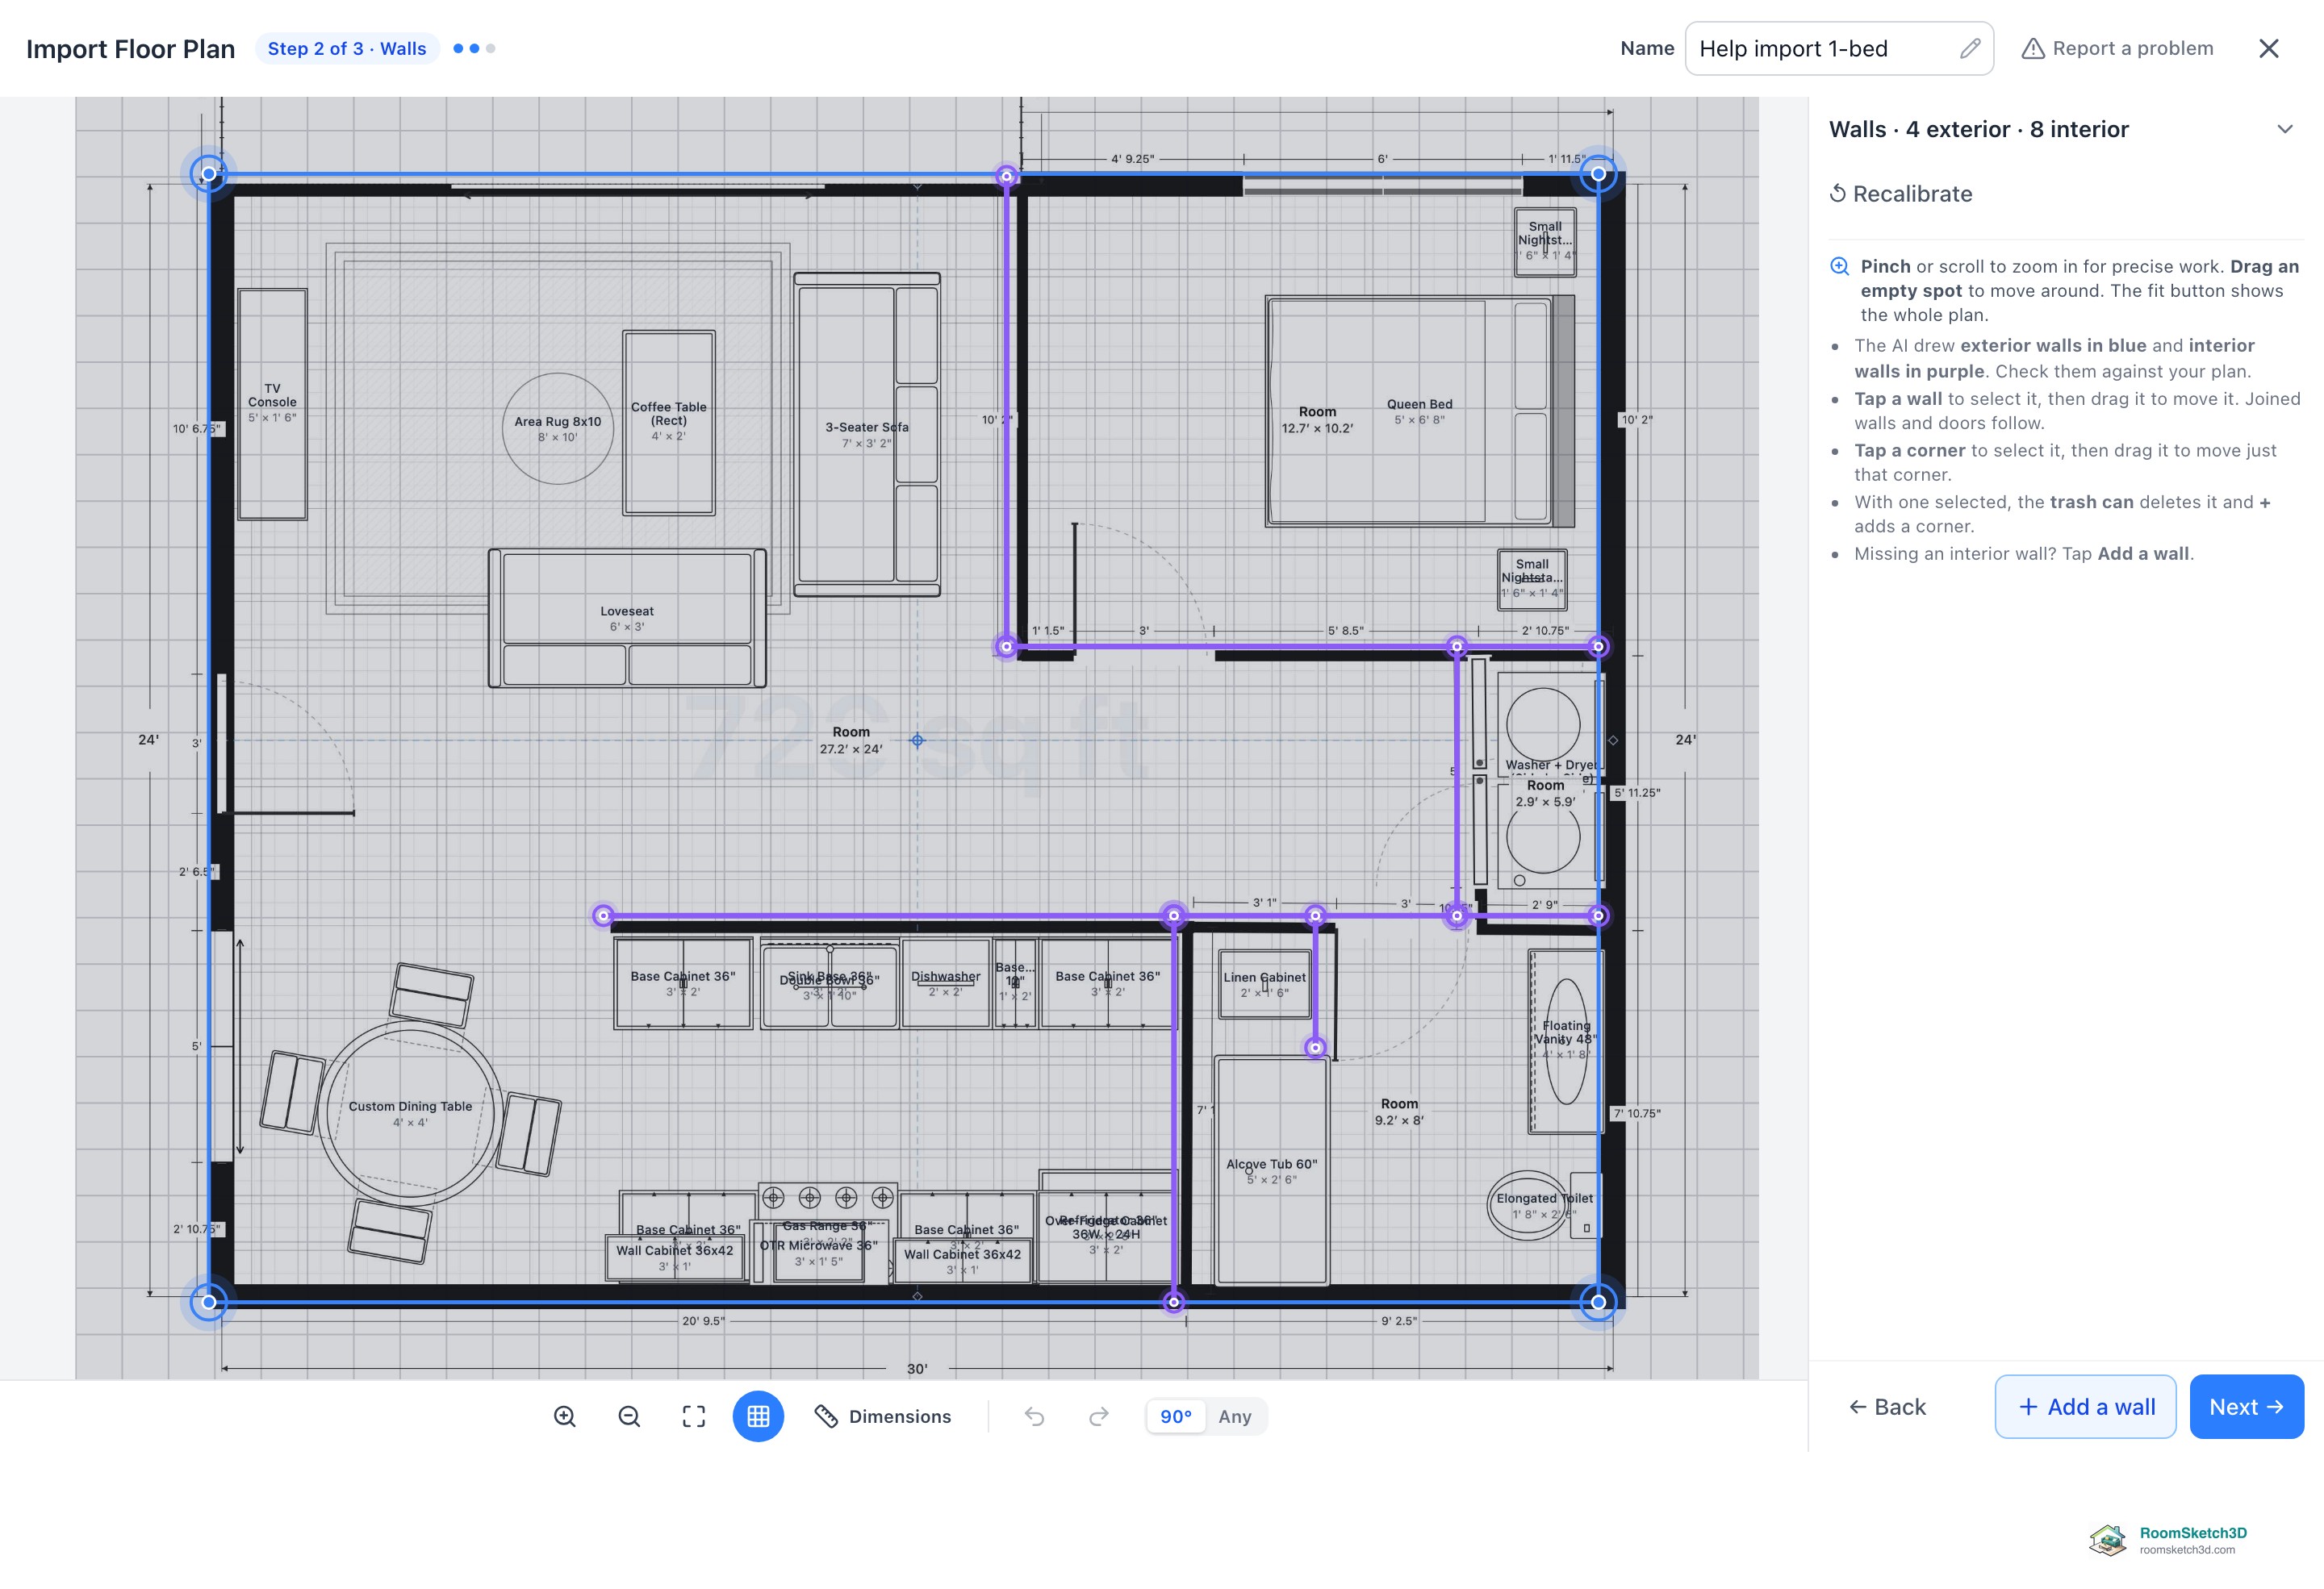Select the top-left exterior corner handle
Image resolution: width=2324 pixels, height=1589 pixels.
coord(208,174)
